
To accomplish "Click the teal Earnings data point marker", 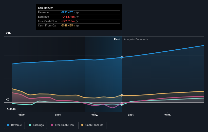I will point(122,105).
